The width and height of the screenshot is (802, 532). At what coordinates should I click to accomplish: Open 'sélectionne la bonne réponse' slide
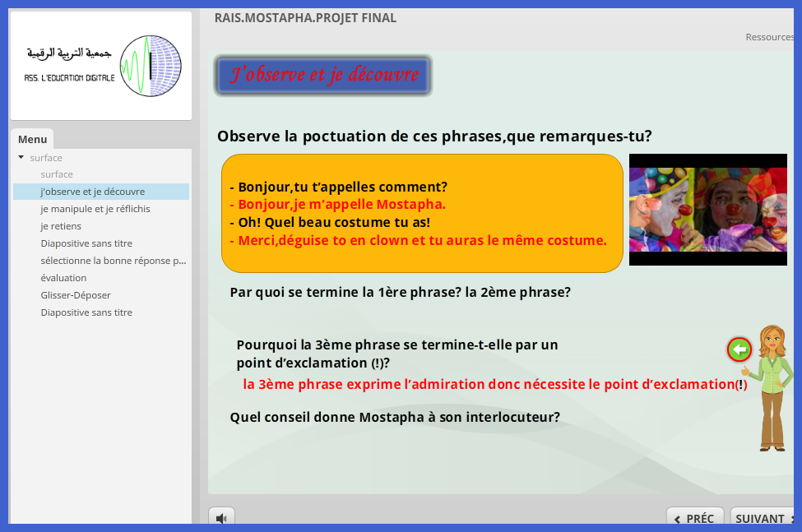(x=114, y=261)
